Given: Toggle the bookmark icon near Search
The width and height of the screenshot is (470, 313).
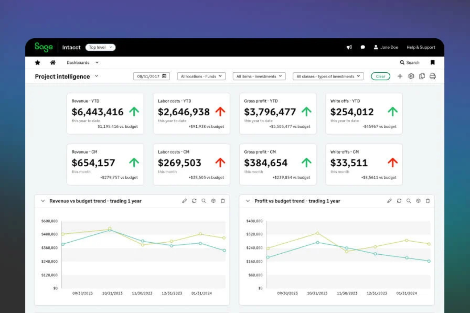Looking at the screenshot, I should (x=433, y=62).
